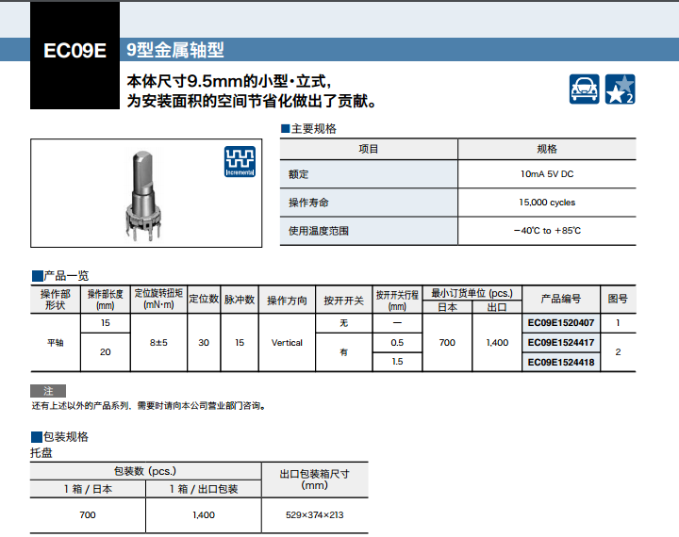Click the 产品编号 column header
679x537 pixels.
pos(560,299)
